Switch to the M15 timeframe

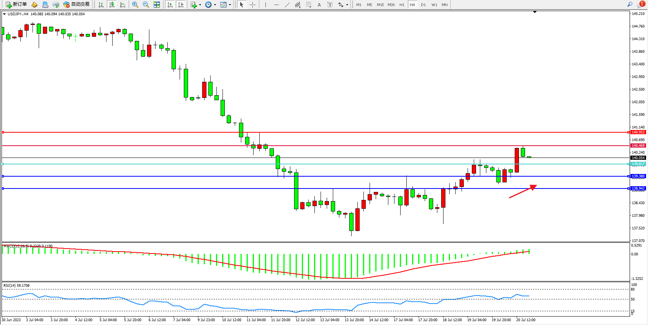click(x=380, y=5)
